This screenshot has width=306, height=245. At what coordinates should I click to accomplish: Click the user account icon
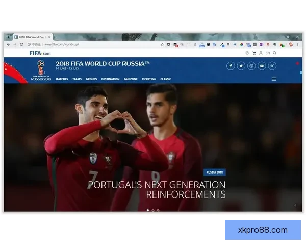[261, 53]
